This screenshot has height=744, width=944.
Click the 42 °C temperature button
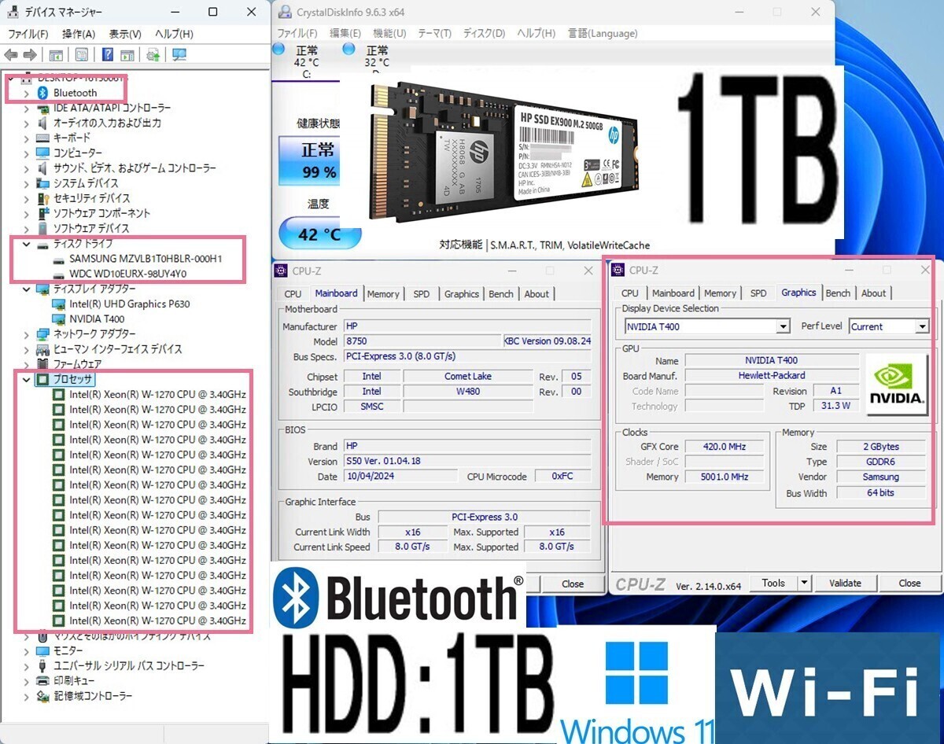coord(319,234)
